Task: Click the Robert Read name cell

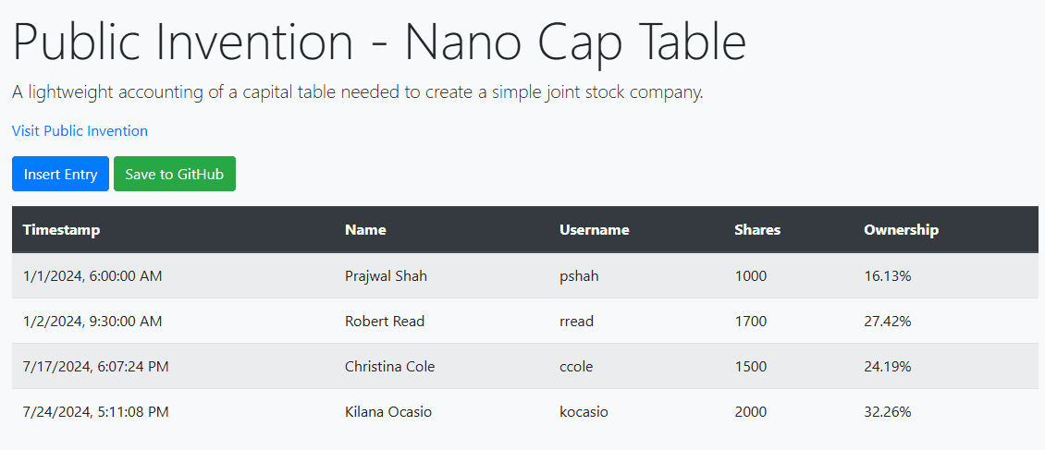Action: tap(385, 321)
